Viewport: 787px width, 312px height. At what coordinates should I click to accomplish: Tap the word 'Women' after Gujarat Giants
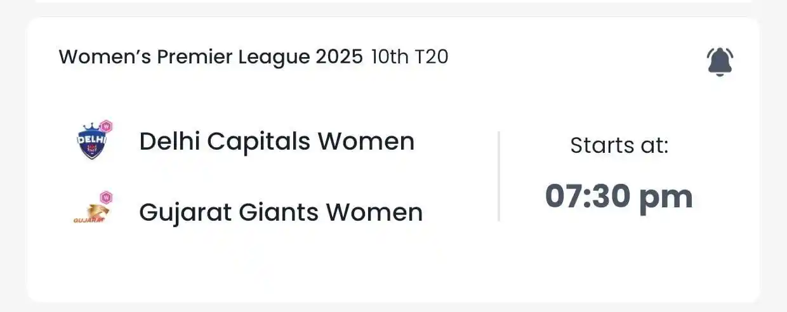pyautogui.click(x=374, y=213)
